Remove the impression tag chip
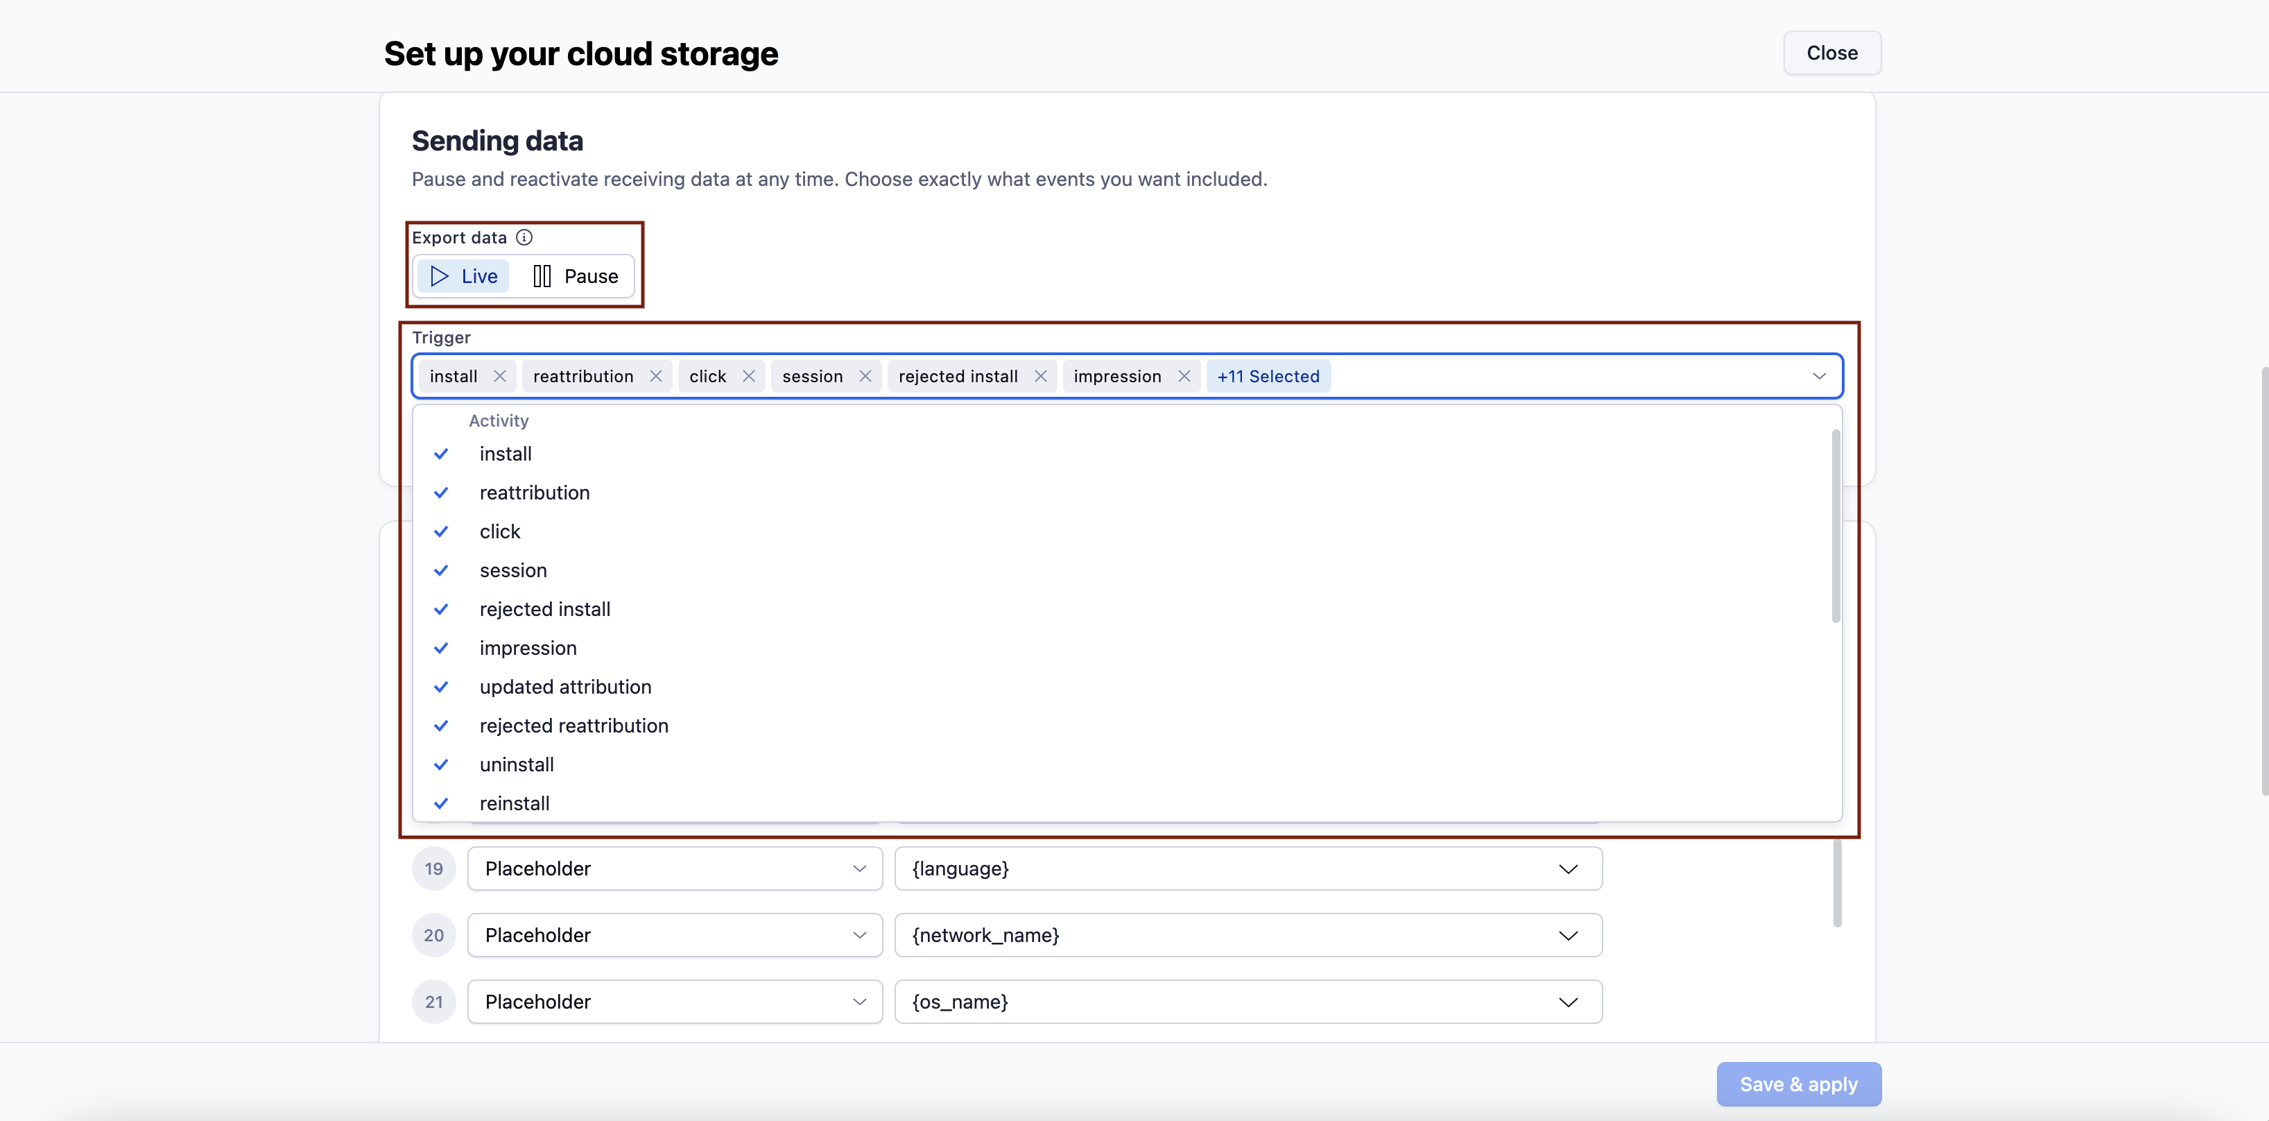 pyautogui.click(x=1184, y=376)
